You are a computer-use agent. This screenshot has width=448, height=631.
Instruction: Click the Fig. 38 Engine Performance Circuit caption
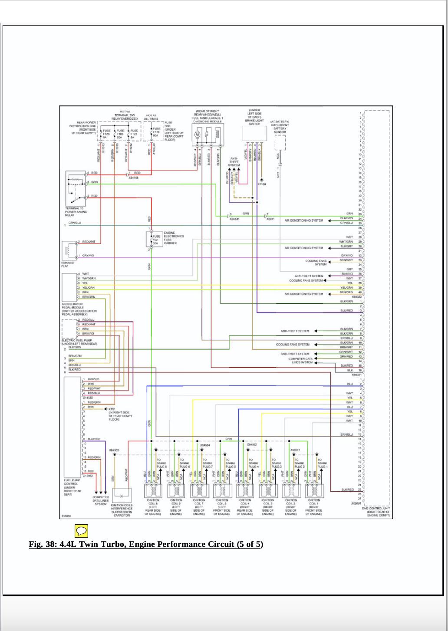pyautogui.click(x=146, y=544)
